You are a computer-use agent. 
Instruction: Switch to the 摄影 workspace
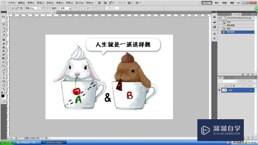[232, 3]
